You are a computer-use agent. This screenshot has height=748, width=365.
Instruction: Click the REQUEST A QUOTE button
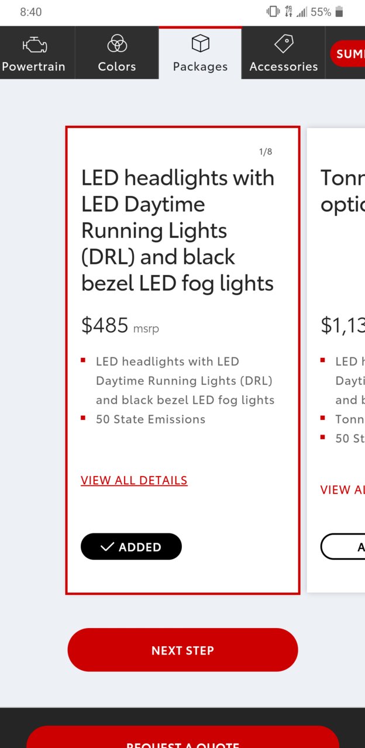[182, 737]
